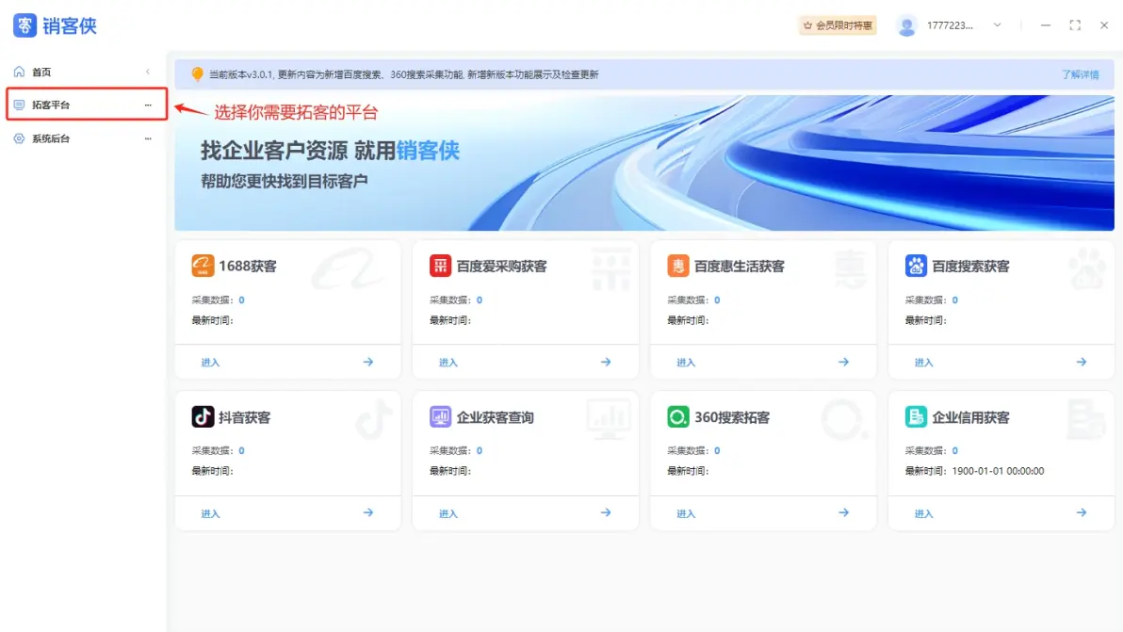1123x632 pixels.
Task: Click arrow icon on 1688获客 card
Action: point(368,363)
